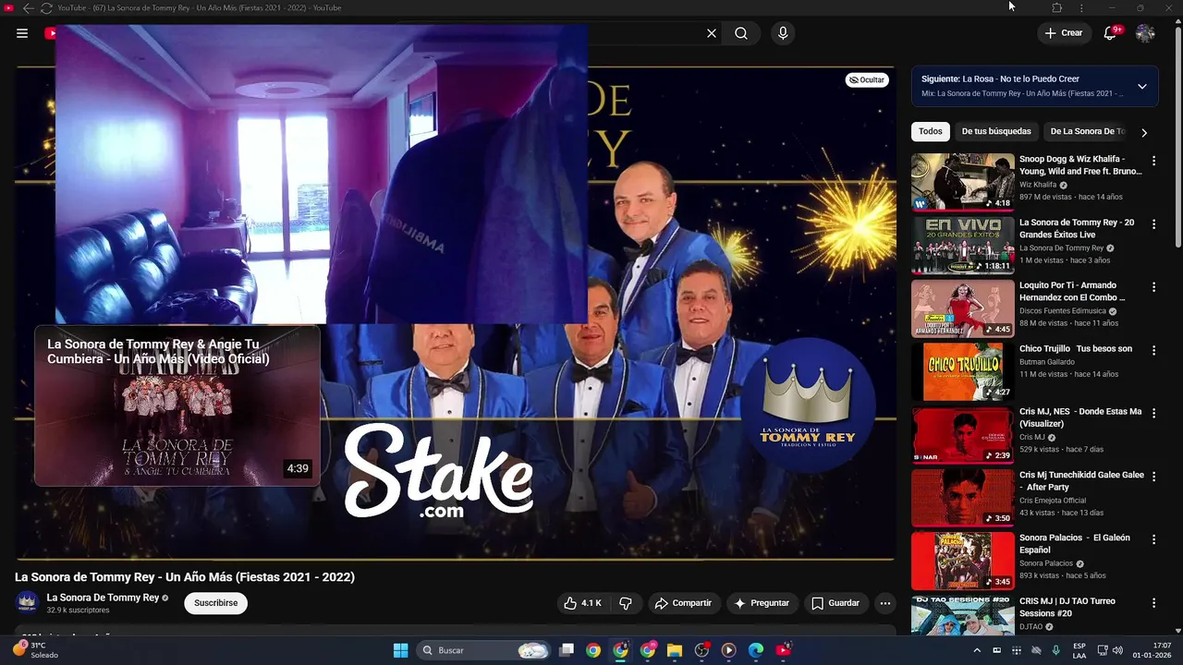Open options for Snoop Dogg video
The image size is (1183, 665).
(x=1153, y=161)
